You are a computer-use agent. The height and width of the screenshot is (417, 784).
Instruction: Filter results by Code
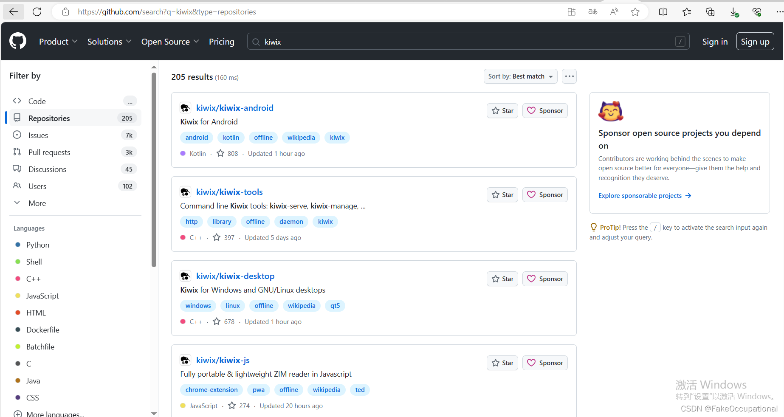tap(75, 101)
